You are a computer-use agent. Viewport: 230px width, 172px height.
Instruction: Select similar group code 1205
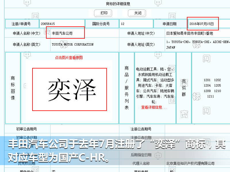[x=217, y=85]
